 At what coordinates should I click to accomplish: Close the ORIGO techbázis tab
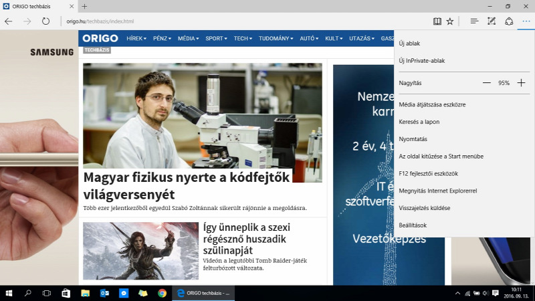72,6
